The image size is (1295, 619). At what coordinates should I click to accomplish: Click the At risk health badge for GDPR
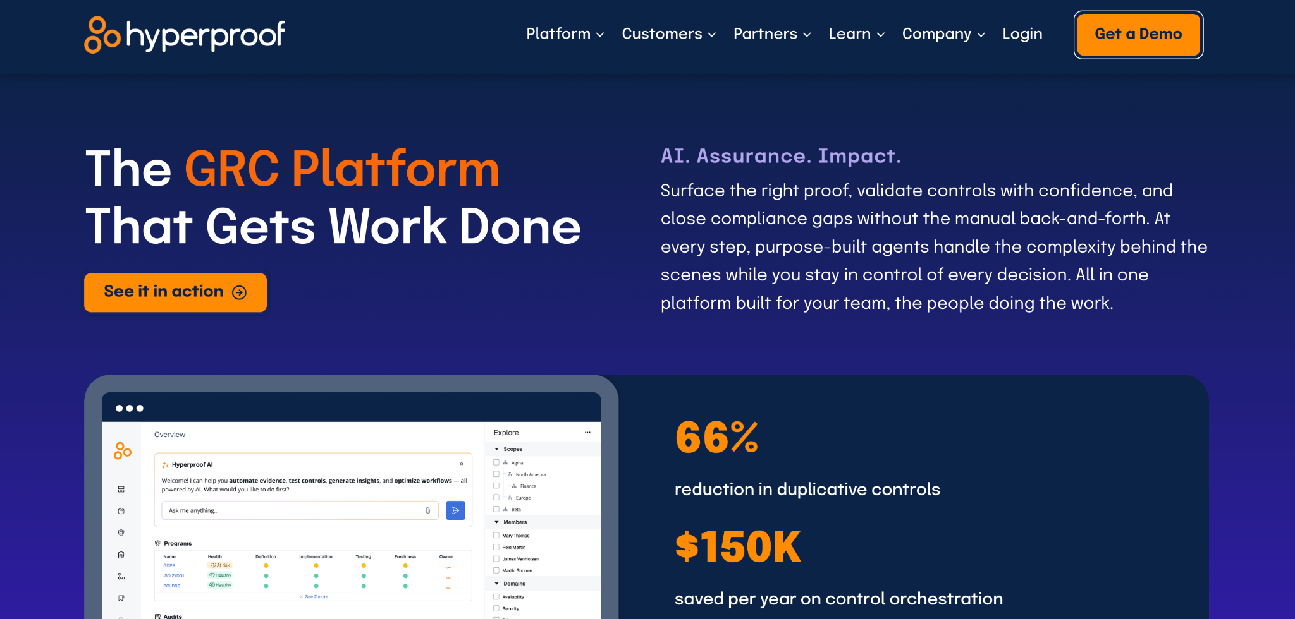(x=220, y=565)
